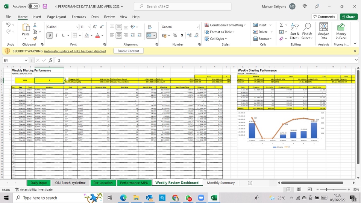This screenshot has width=361, height=203.
Task: Click the Orientation text angle icon
Action: pos(133,27)
